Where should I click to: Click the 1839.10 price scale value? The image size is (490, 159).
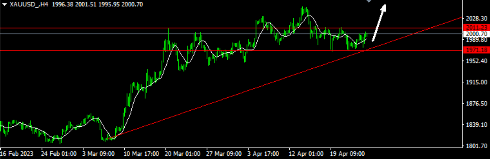[476, 125]
